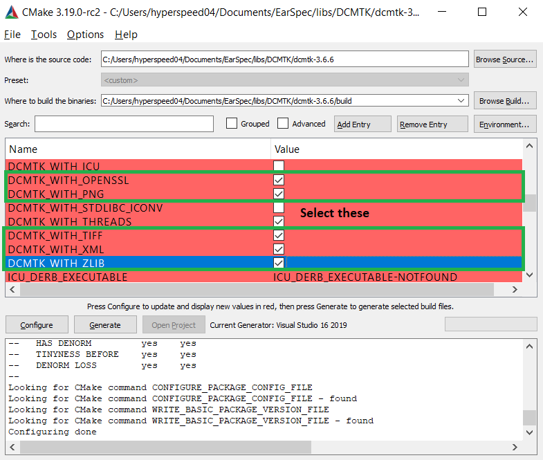Viewport: 543px width, 460px height.
Task: Click the cache list scroll right arrow
Action: 515,290
